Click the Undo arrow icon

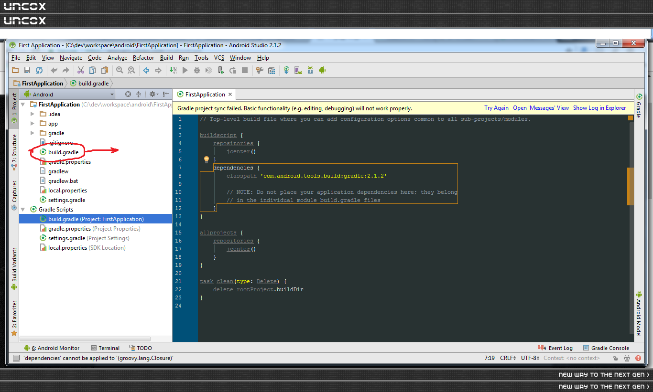[54, 70]
